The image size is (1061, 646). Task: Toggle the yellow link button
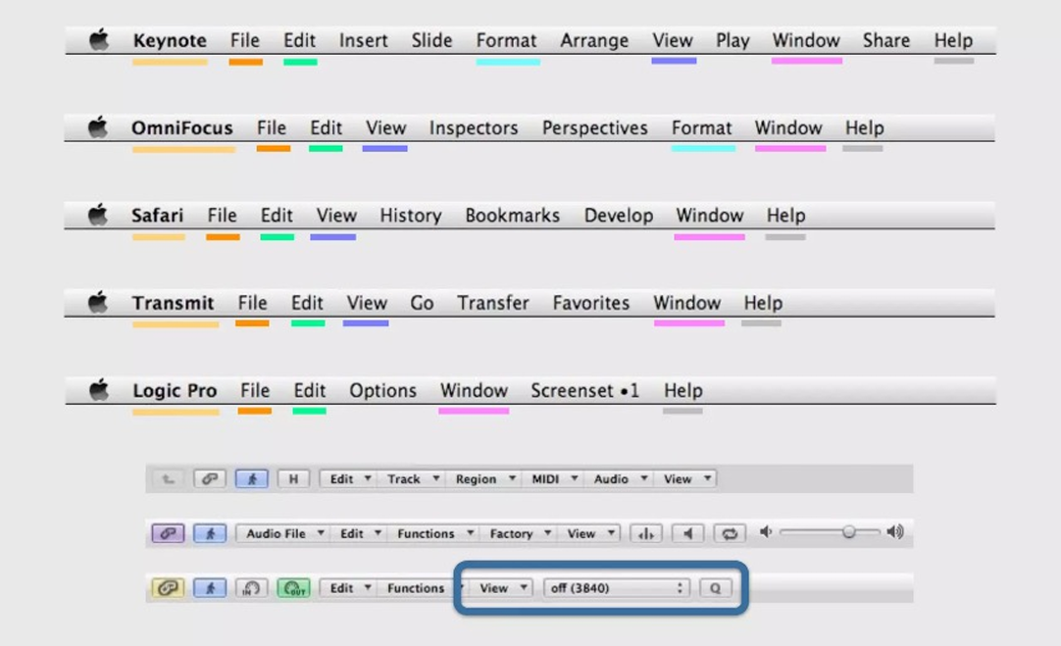168,588
